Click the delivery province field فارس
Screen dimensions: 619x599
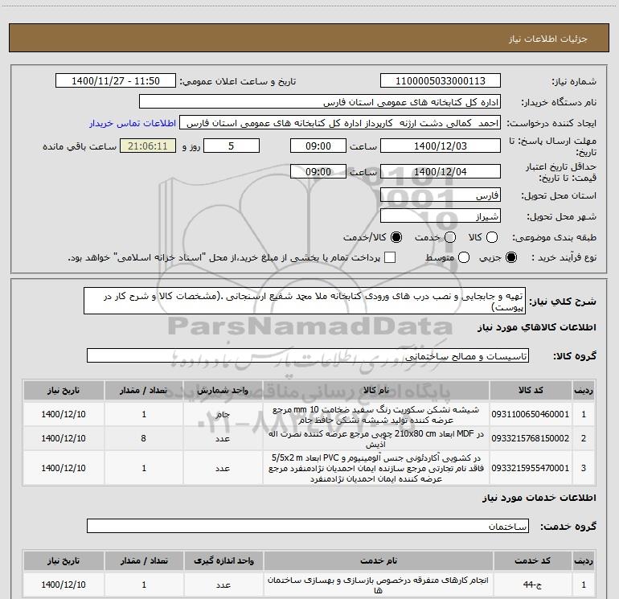[441, 195]
